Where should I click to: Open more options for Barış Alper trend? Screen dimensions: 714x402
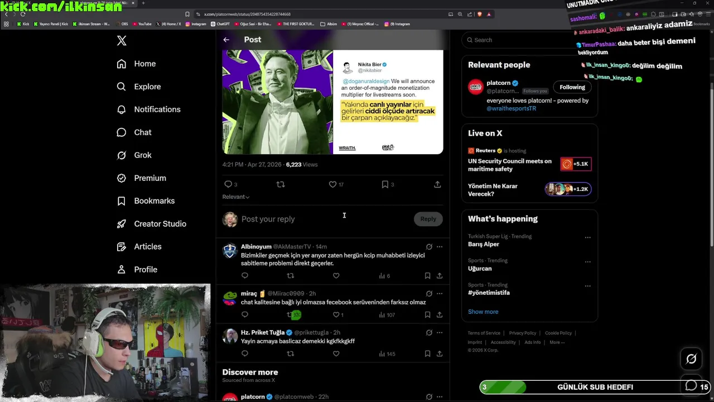tap(587, 237)
